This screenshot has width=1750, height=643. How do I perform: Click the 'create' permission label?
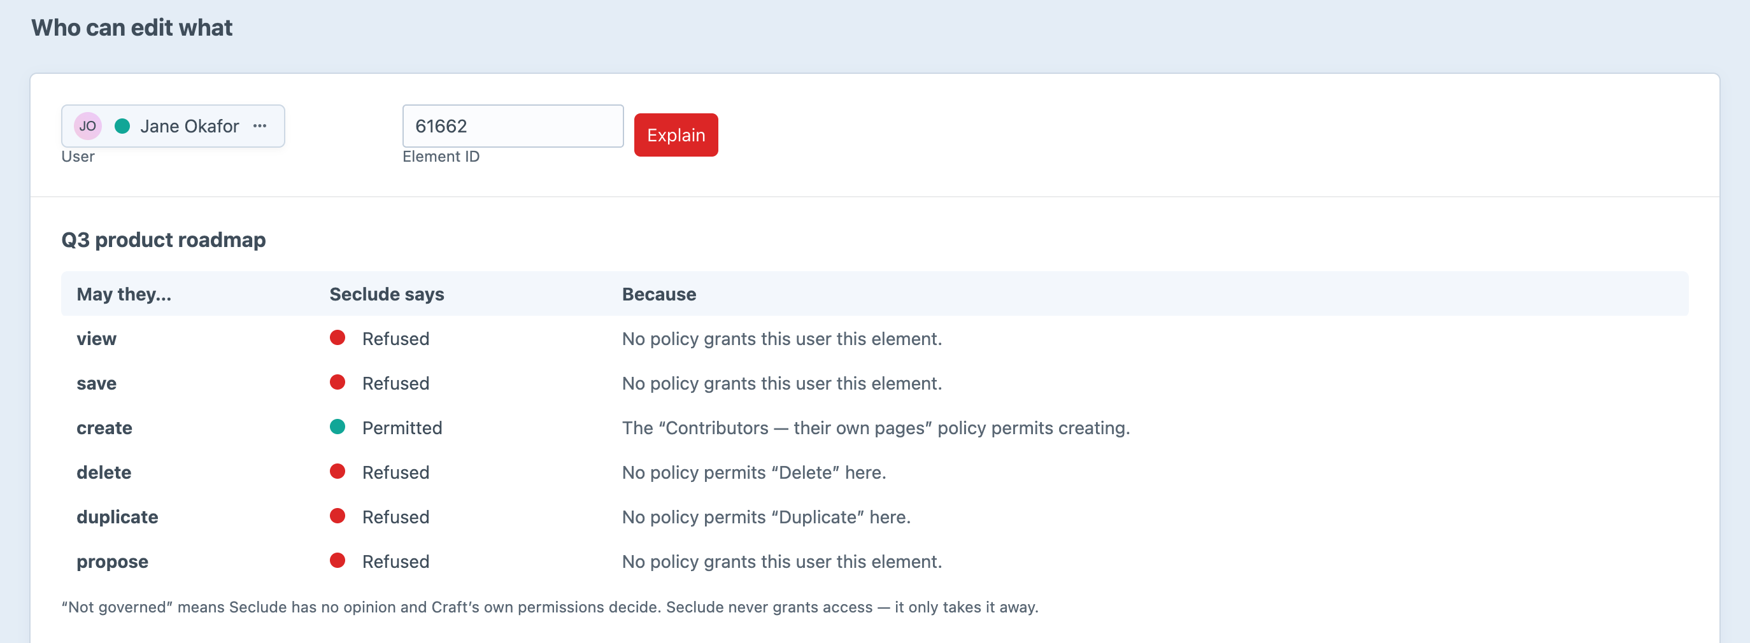point(104,428)
